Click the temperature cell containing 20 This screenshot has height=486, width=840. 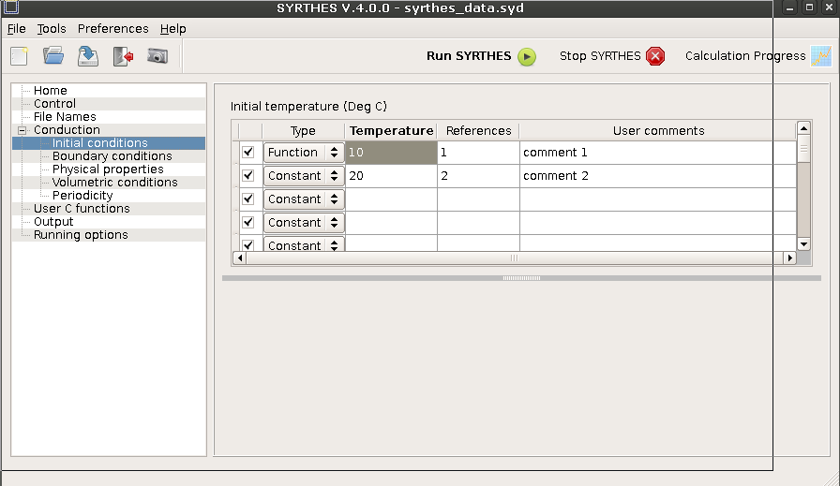point(390,175)
